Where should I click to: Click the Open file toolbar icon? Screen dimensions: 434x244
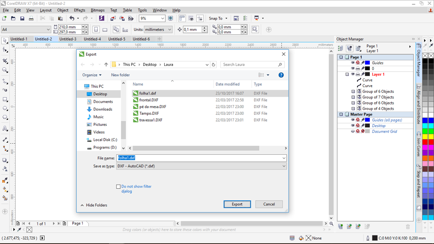[13, 18]
